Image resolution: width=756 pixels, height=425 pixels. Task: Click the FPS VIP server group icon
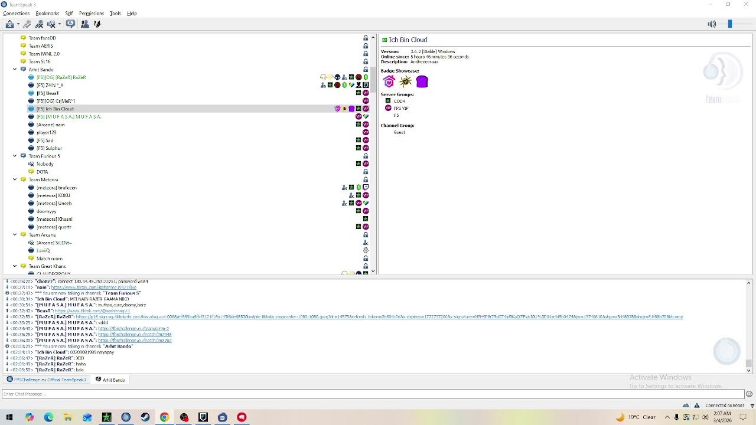tap(388, 108)
